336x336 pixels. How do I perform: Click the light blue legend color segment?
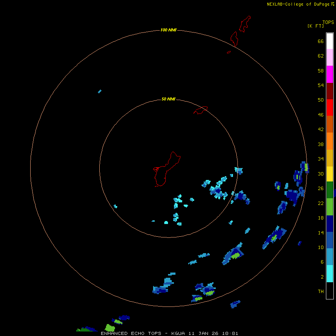point(330,257)
